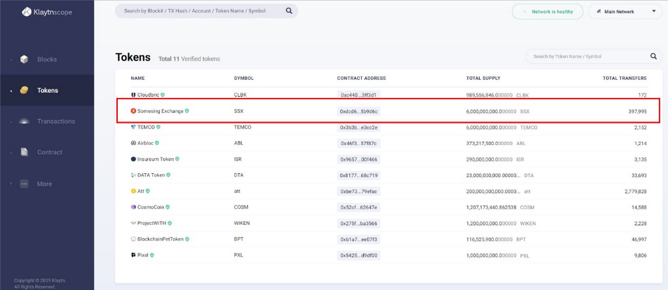Open the Contract sidebar section

[x=47, y=152]
